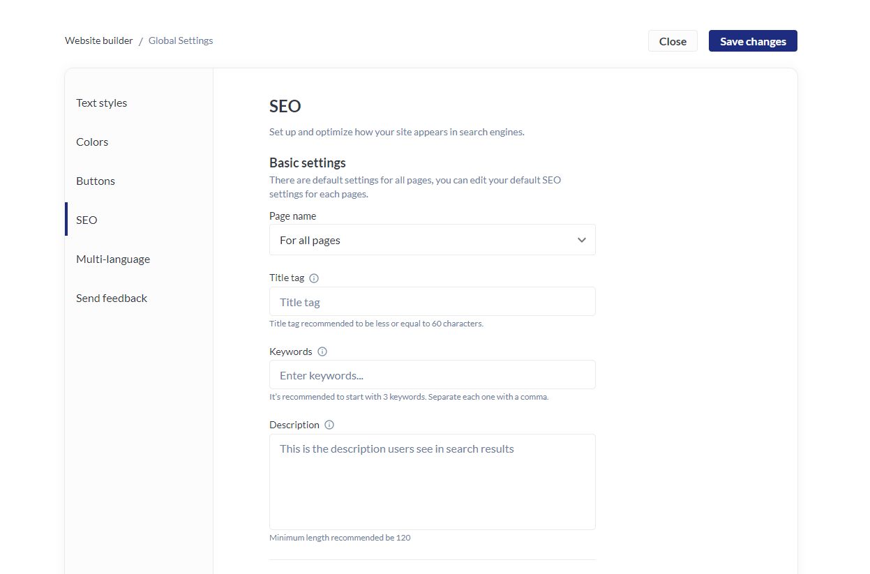This screenshot has height=574, width=870.
Task: Open the Multi-language settings
Action: pyautogui.click(x=113, y=259)
